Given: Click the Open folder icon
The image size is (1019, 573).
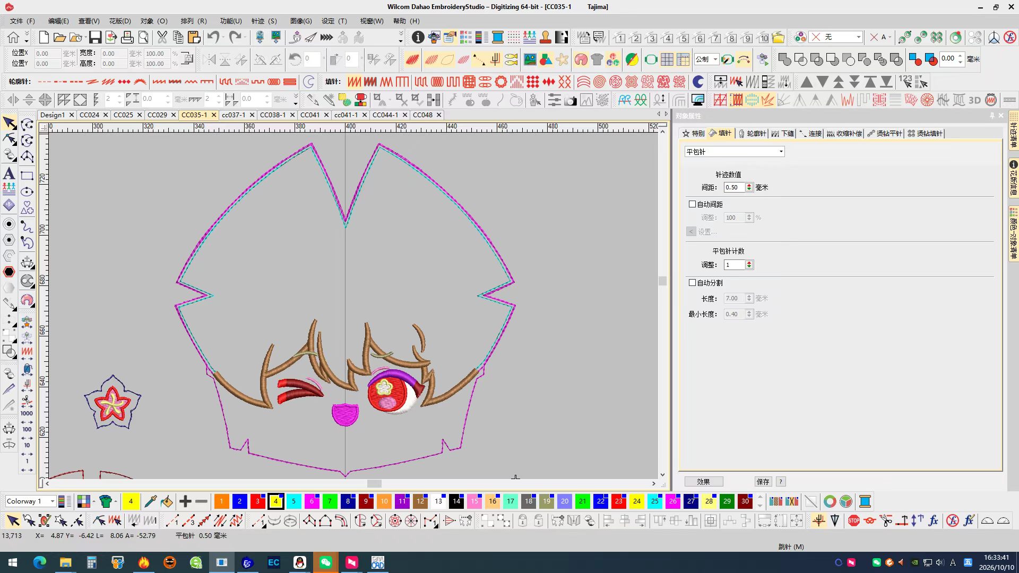Looking at the screenshot, I should (x=59, y=37).
